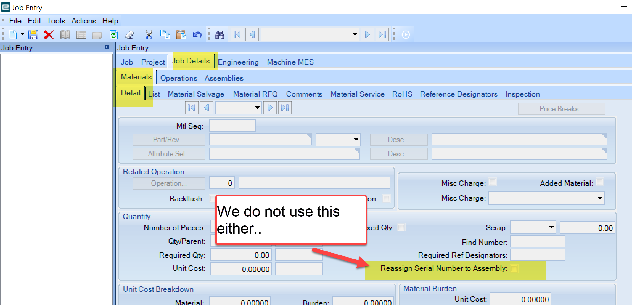
Task: Click the Paste clipboard icon
Action: (182, 34)
